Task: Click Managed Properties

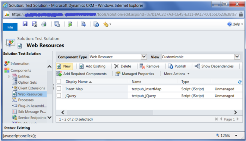Action: pyautogui.click(x=135, y=74)
